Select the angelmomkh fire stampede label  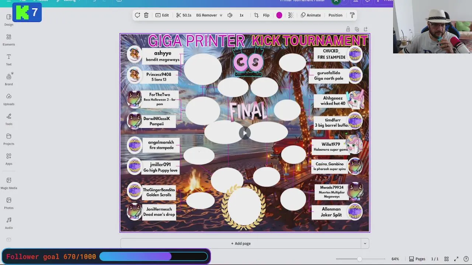pos(161,145)
